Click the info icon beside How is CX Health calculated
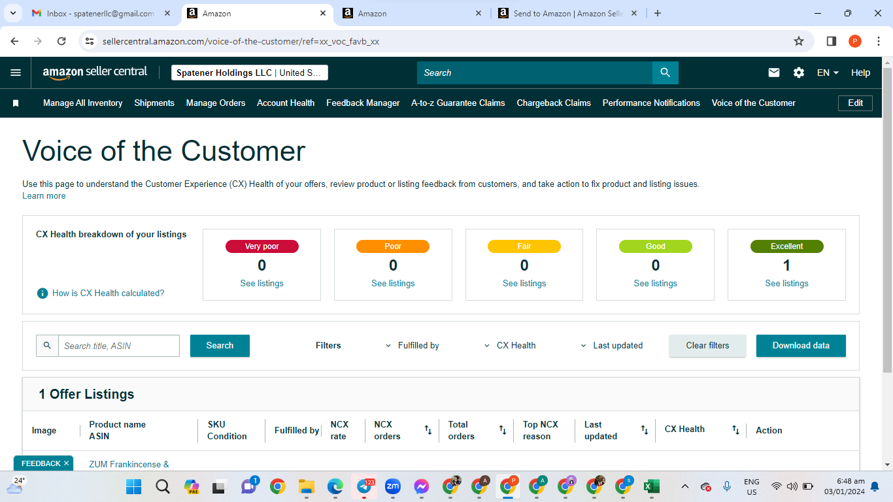The width and height of the screenshot is (893, 502). (x=42, y=293)
